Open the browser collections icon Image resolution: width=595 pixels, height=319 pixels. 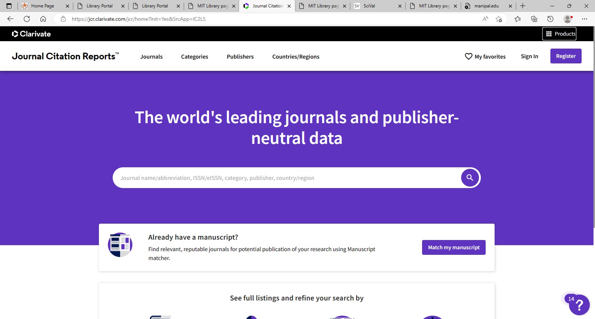point(534,19)
